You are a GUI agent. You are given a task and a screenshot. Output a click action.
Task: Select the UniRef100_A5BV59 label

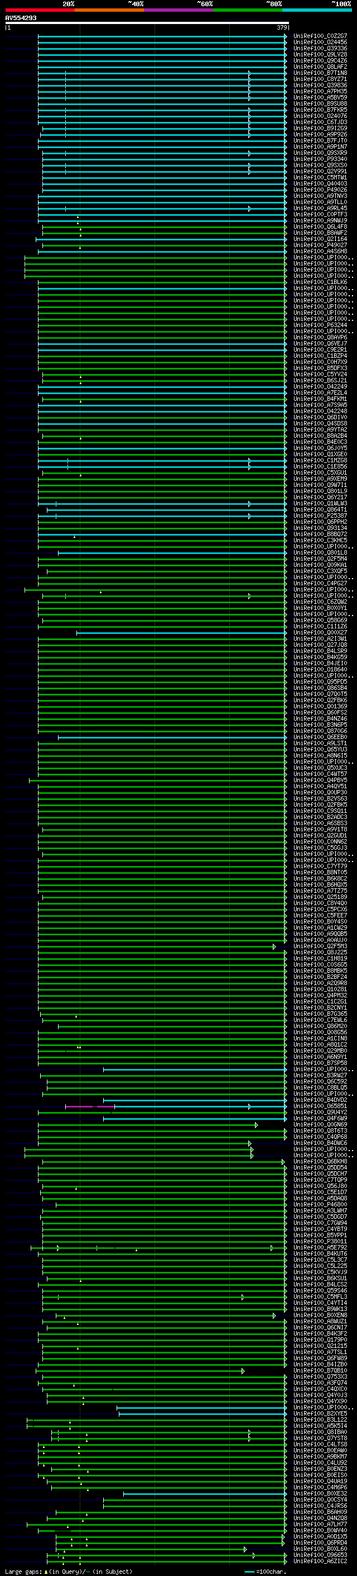coord(320,97)
